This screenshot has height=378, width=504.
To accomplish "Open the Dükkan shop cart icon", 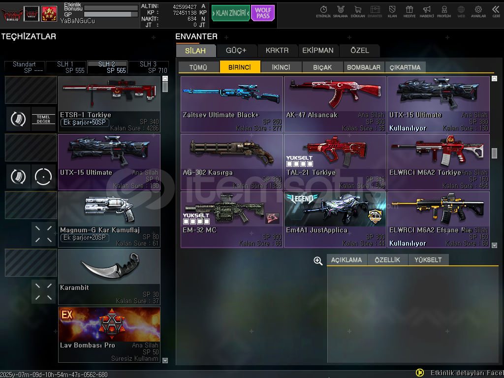I will tap(358, 11).
